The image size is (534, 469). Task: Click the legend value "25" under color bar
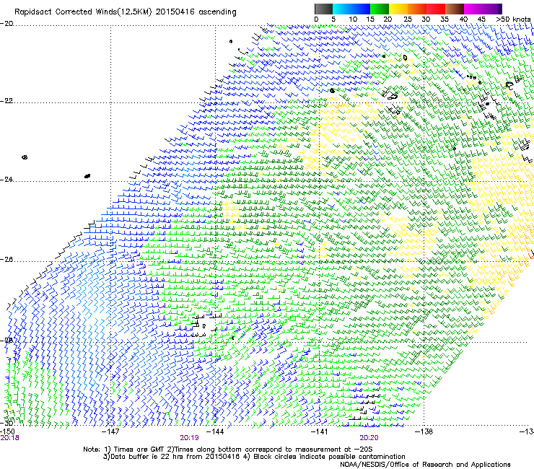(x=408, y=19)
